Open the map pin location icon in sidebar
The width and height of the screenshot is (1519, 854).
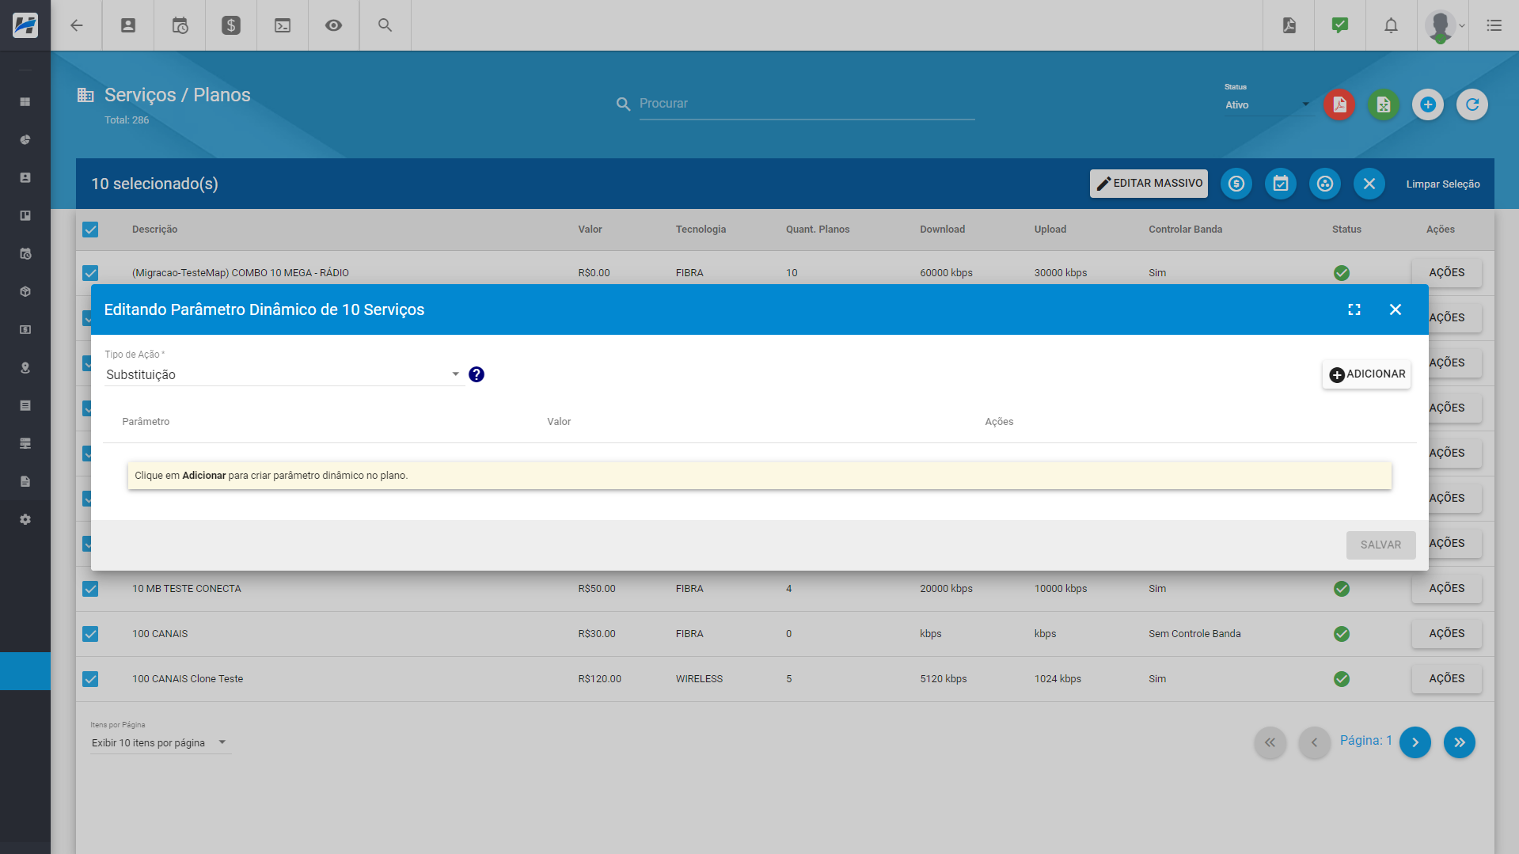pyautogui.click(x=25, y=368)
